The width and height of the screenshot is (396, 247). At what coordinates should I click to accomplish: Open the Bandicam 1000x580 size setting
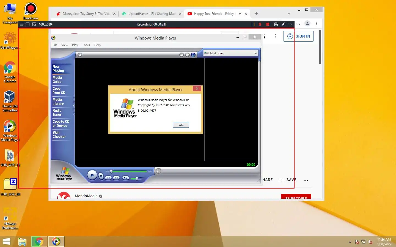pyautogui.click(x=45, y=24)
